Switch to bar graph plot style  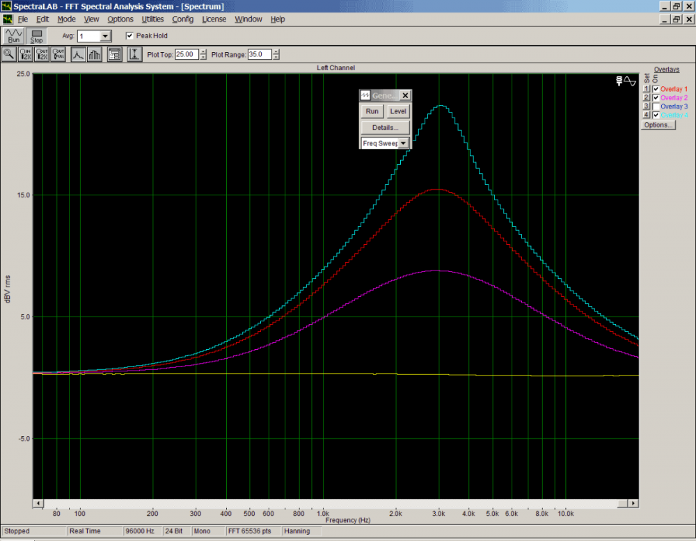pyautogui.click(x=95, y=54)
